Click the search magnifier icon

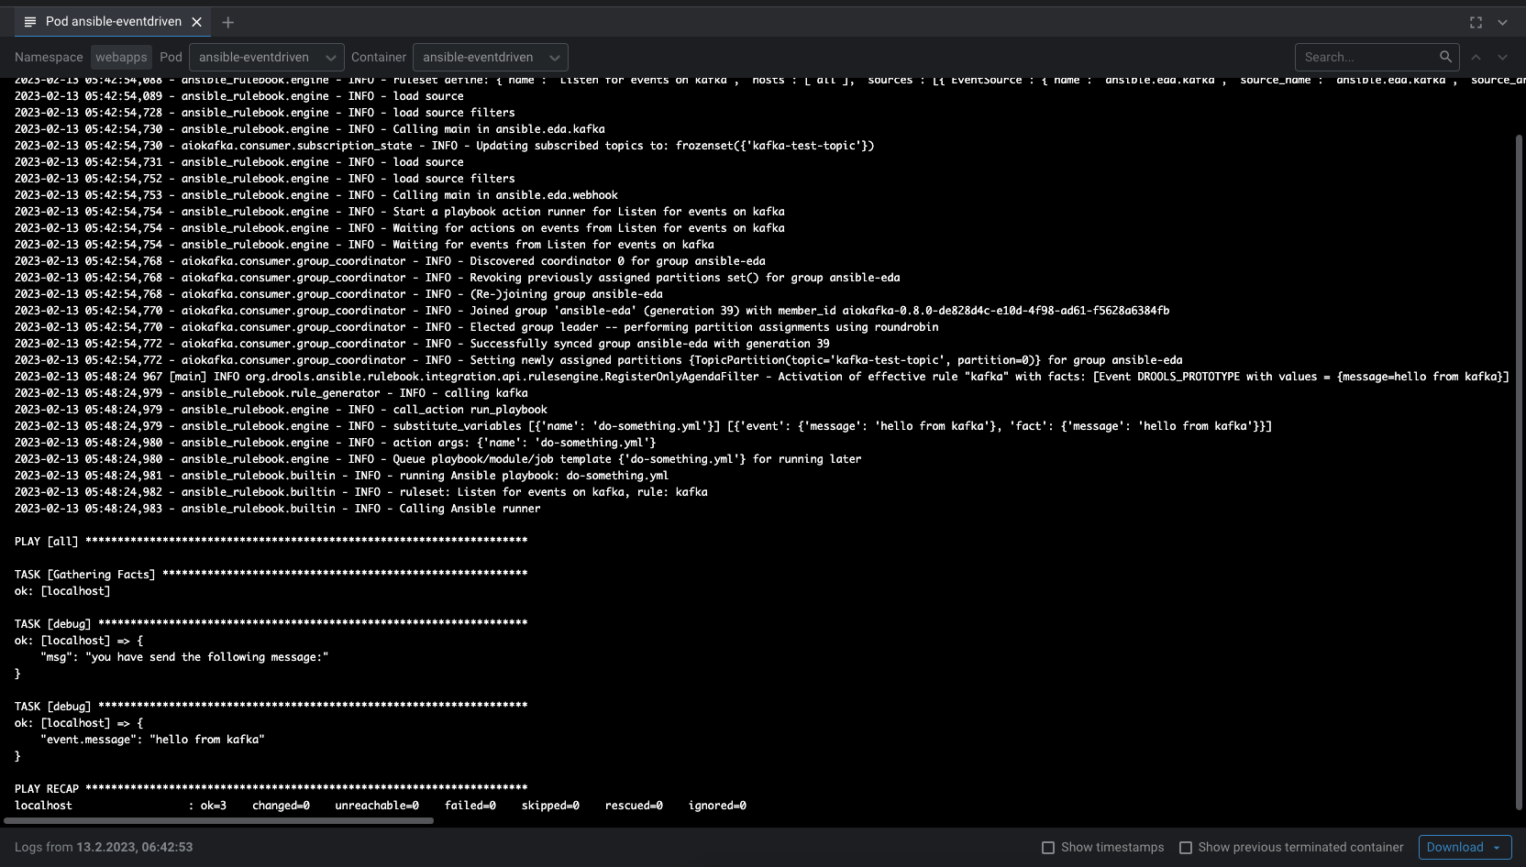click(1446, 57)
